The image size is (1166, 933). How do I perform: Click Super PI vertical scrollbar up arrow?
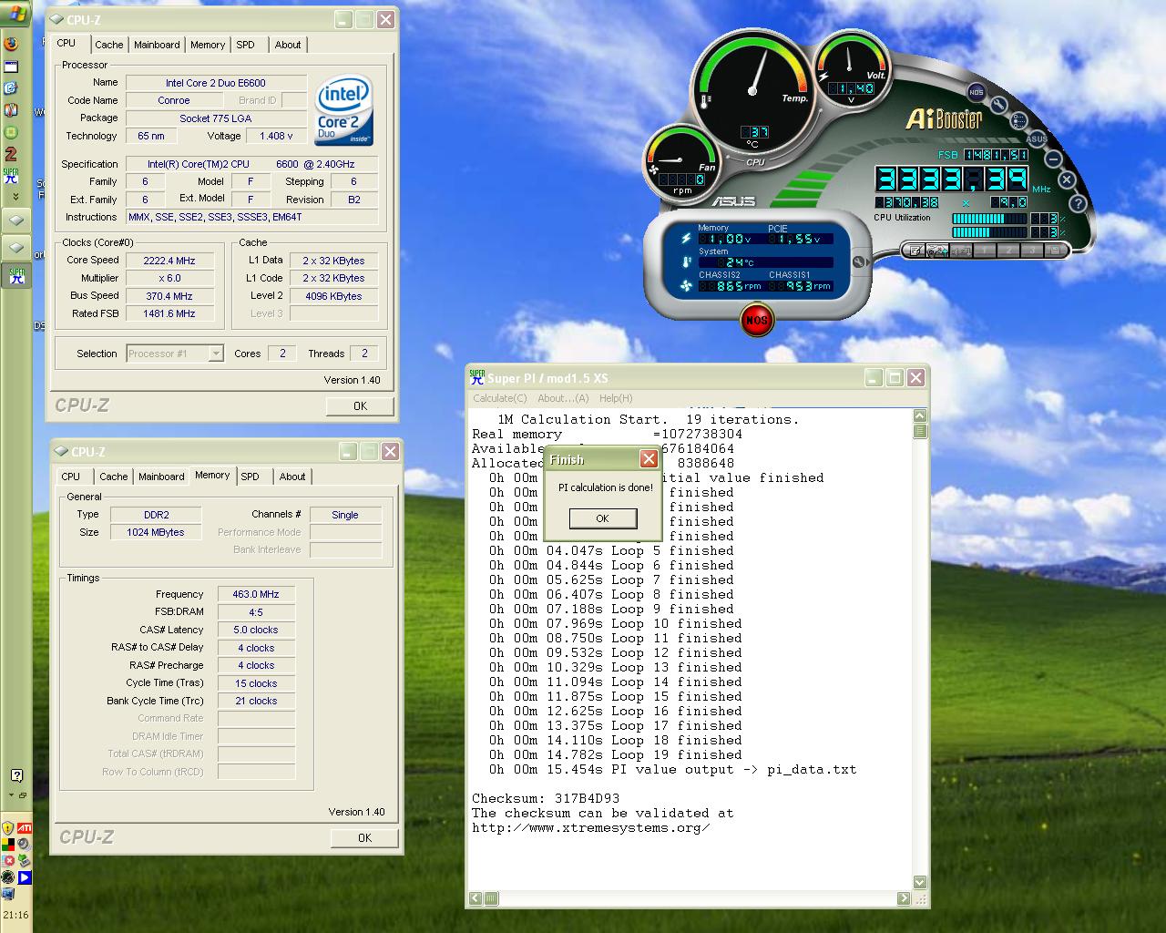click(920, 416)
